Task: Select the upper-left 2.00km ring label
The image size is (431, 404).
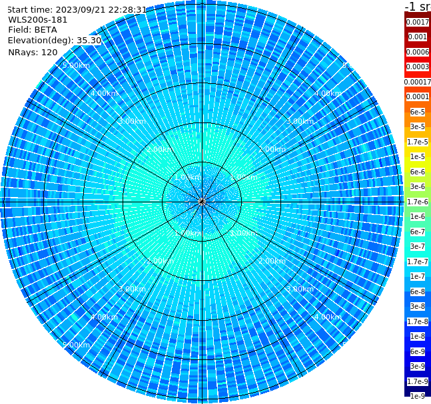Action: [x=161, y=149]
